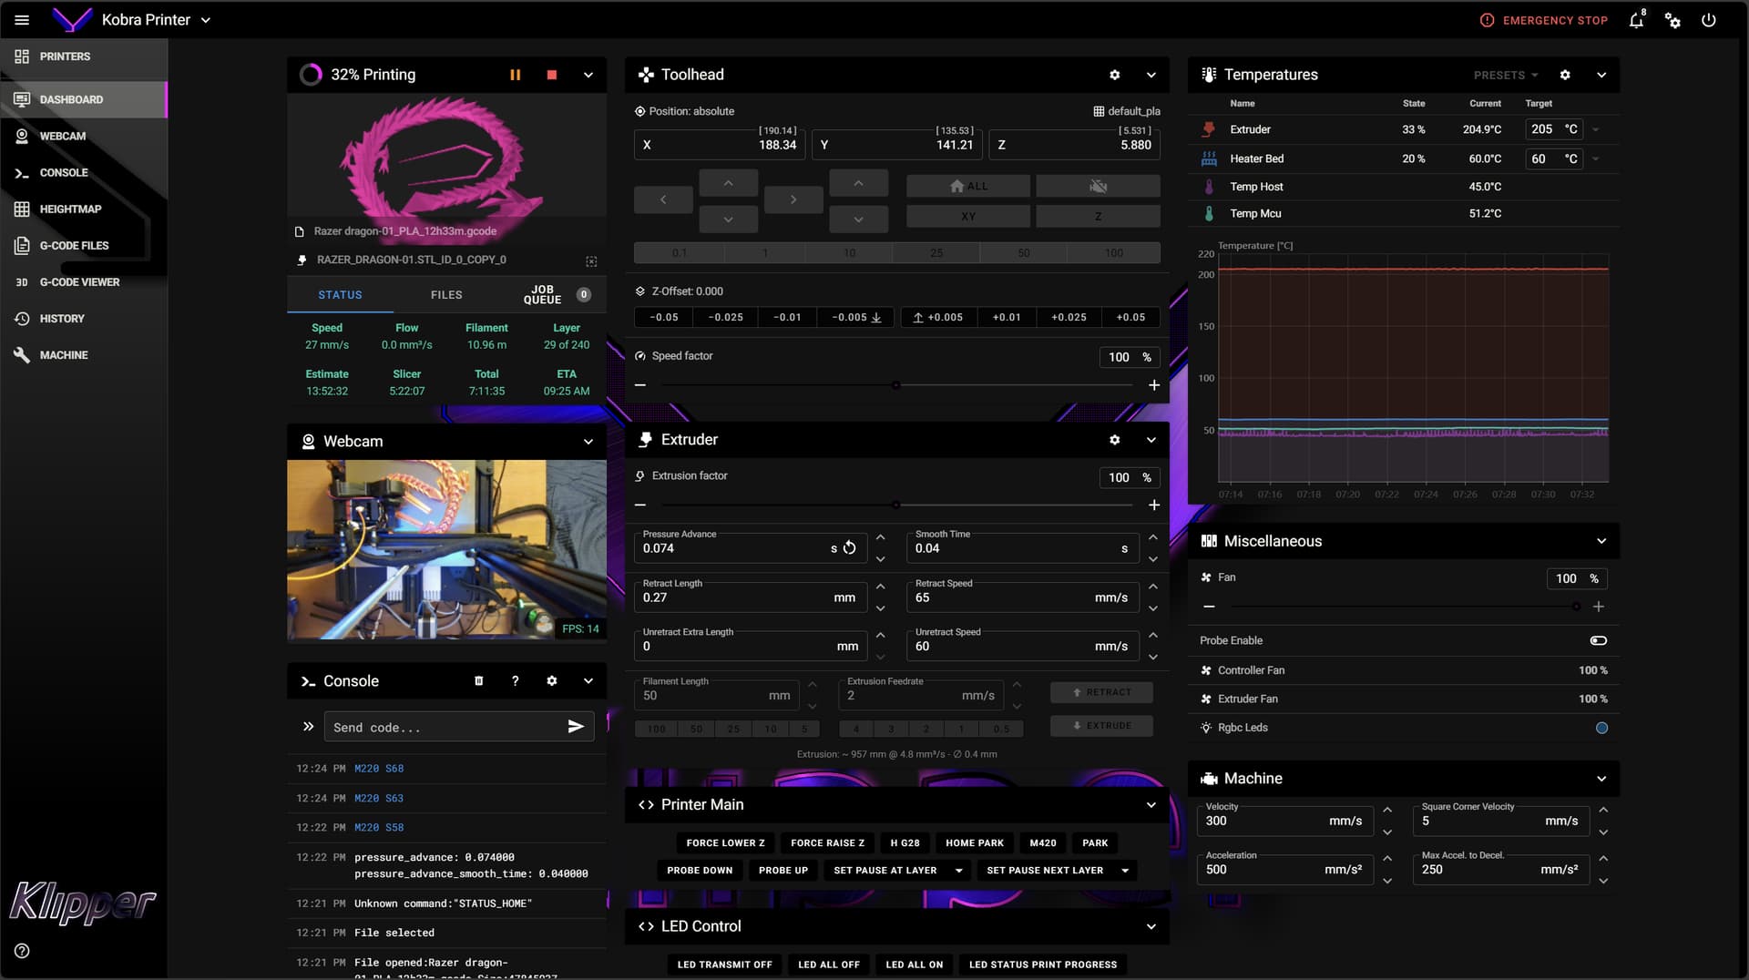Click the webcam live preview
Screen dimensions: 1749x980
click(446, 549)
